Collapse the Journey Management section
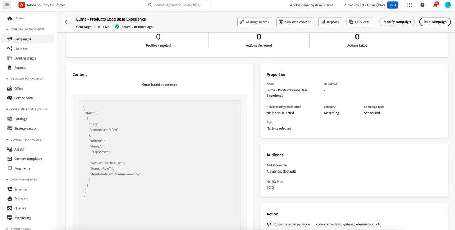Image resolution: width=455 pixels, height=230 pixels. (7, 29)
